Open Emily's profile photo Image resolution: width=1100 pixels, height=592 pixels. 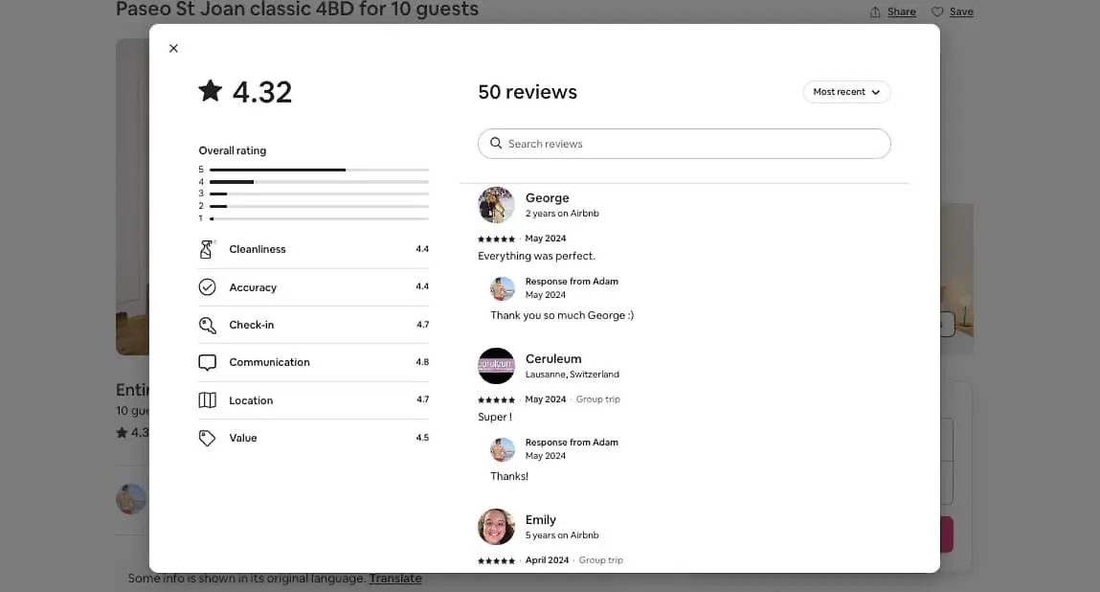click(x=496, y=527)
